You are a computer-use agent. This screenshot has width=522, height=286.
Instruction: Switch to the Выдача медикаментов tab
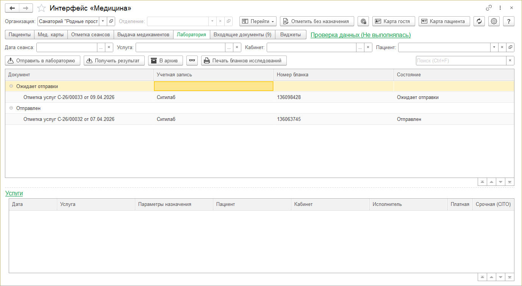[143, 35]
